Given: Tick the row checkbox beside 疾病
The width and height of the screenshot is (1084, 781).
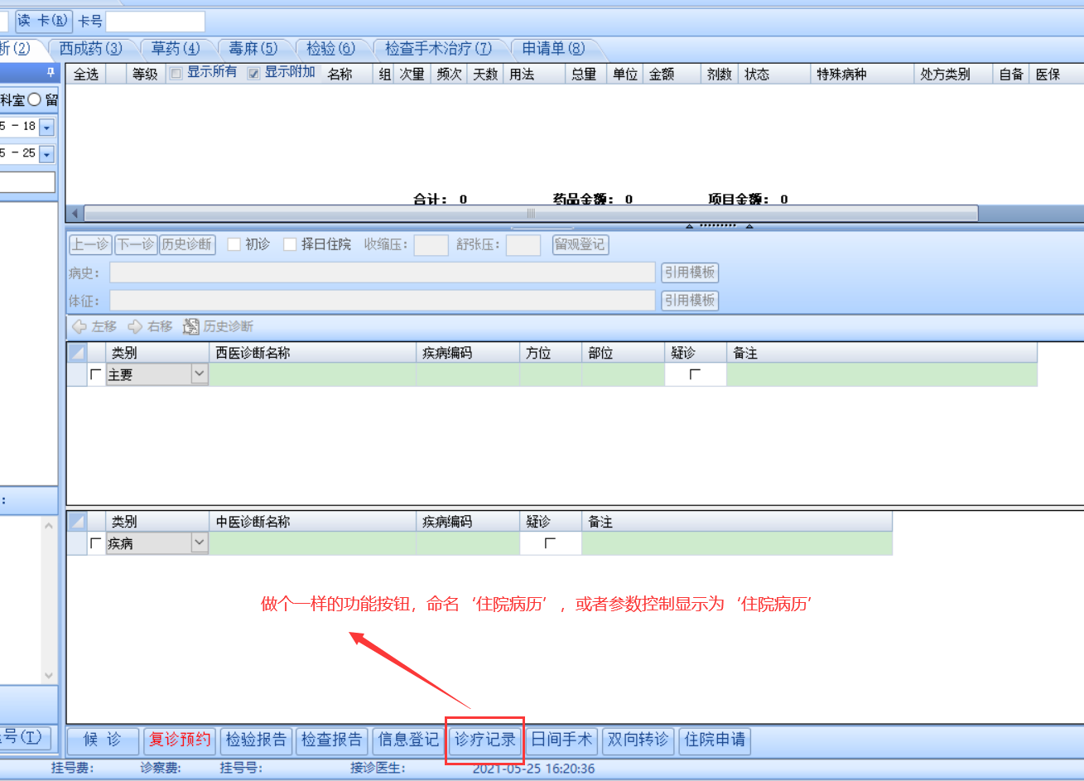Looking at the screenshot, I should (96, 543).
